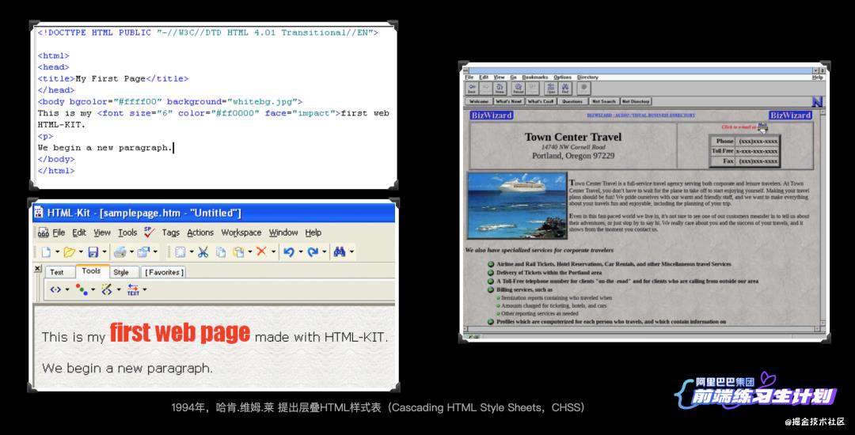Expand the dropdown arrow beside Undo
This screenshot has height=435, width=855.
(301, 252)
